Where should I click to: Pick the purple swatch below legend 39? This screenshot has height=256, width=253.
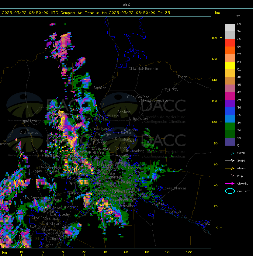(x=230, y=103)
